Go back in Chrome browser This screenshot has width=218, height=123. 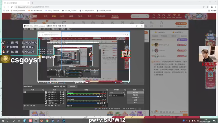(x=4, y=7)
